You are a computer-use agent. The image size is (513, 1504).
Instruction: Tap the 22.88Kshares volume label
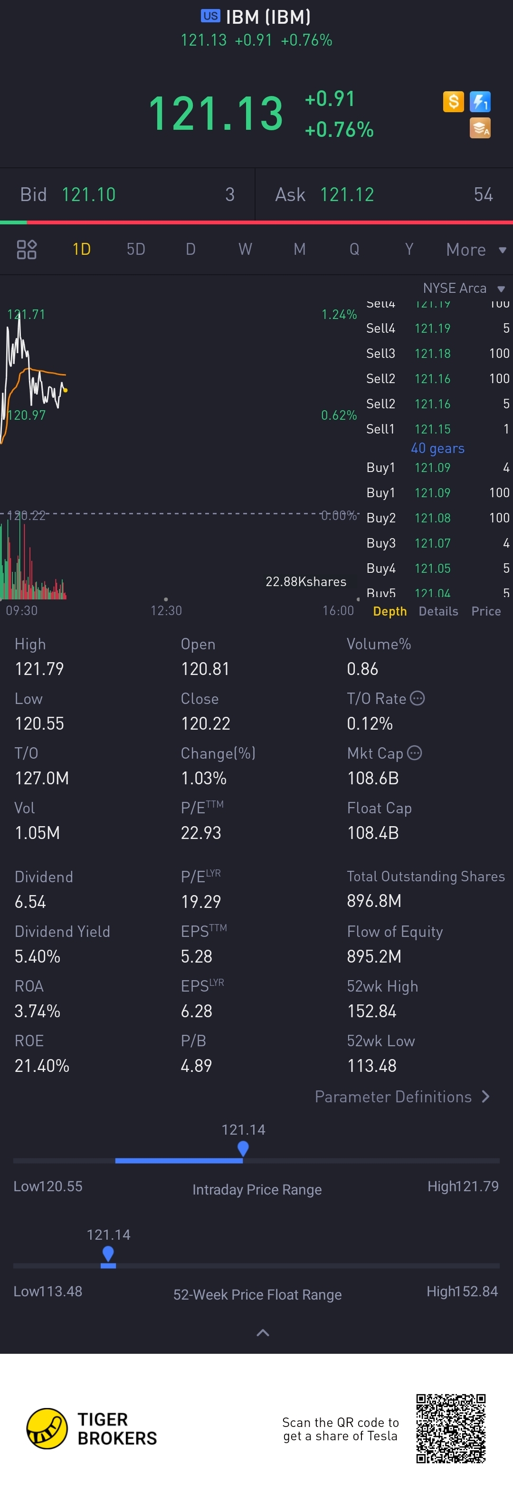pyautogui.click(x=306, y=581)
